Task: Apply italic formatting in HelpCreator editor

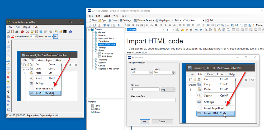Action: pyautogui.click(x=166, y=25)
